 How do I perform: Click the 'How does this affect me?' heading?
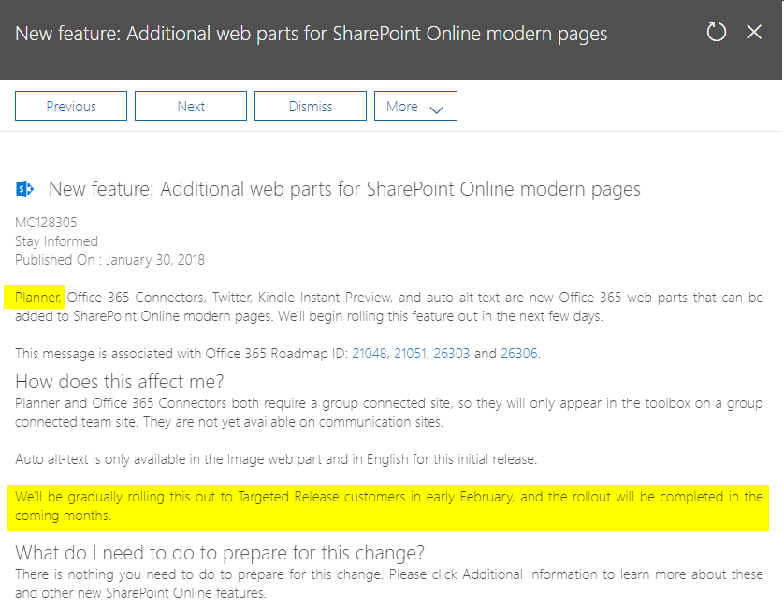(x=120, y=382)
